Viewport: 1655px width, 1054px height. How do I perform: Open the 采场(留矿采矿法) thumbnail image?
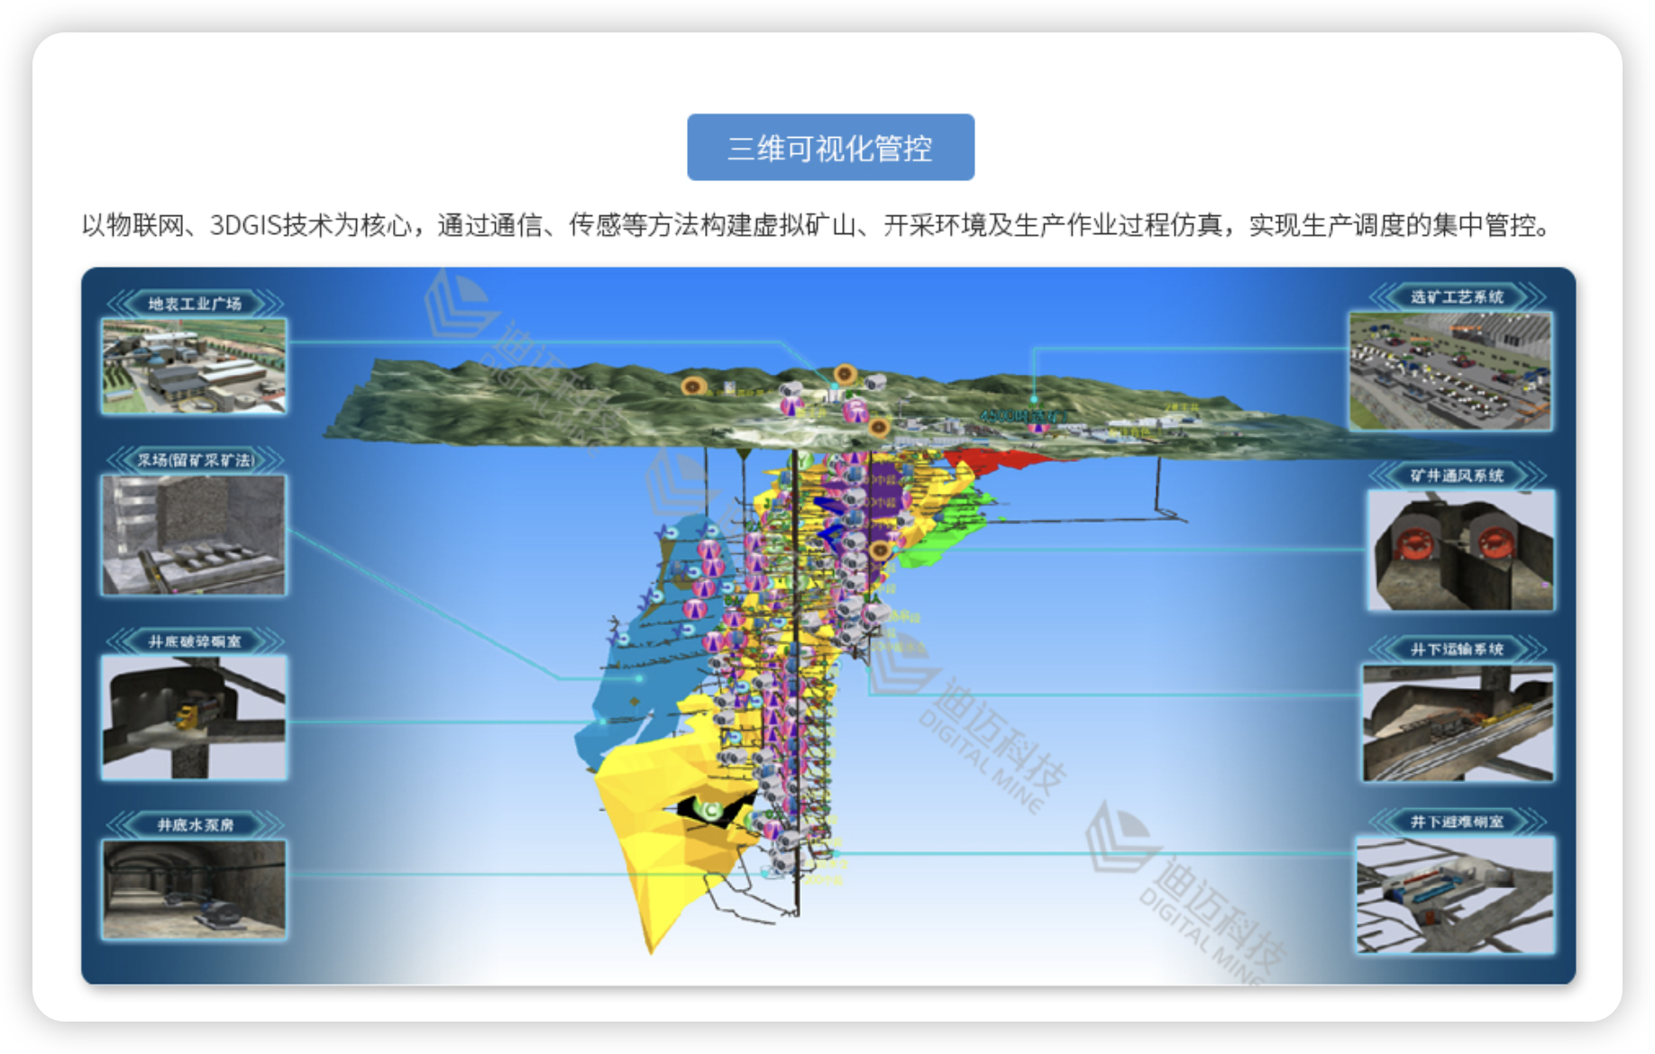tap(194, 535)
